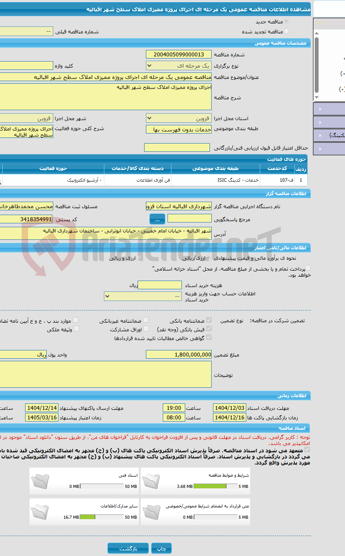Click the دسته بندی کالا/خدمات column header
This screenshot has height=556, width=345.
[x=138, y=168]
